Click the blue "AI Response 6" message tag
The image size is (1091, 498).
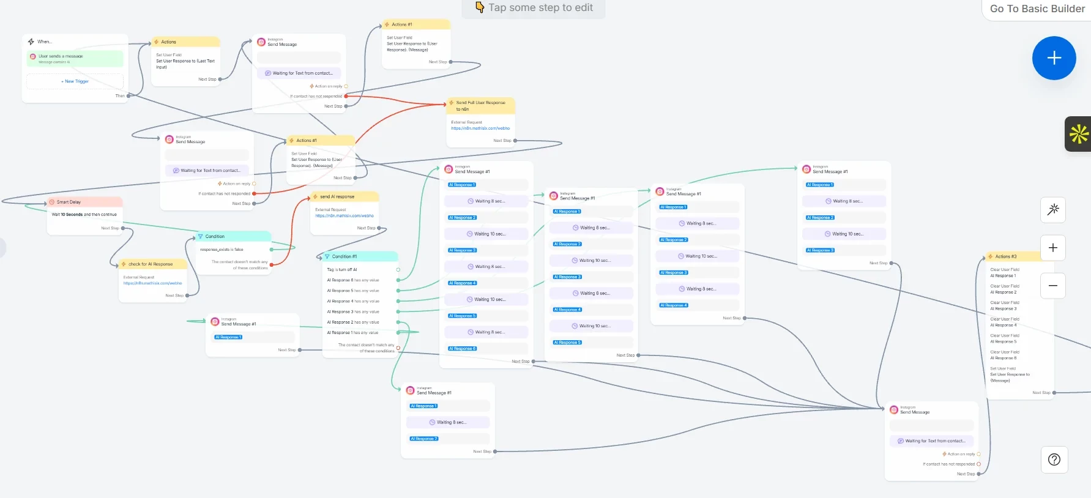click(x=462, y=349)
